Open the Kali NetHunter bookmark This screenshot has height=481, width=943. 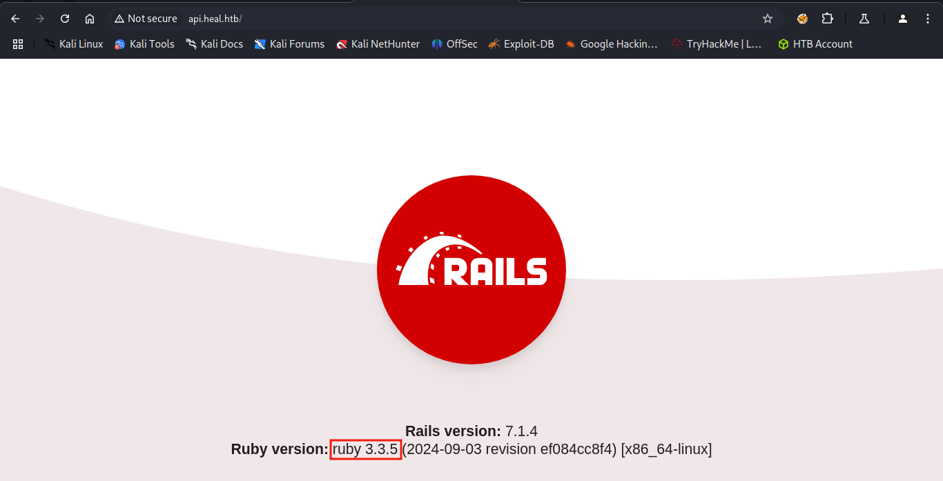(378, 44)
